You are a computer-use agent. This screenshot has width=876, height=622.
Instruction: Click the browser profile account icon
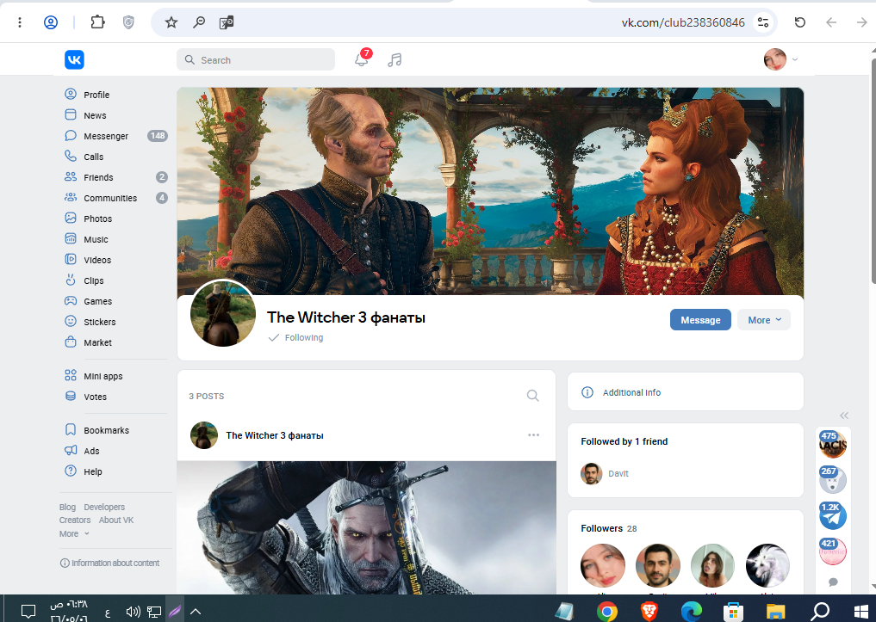click(51, 22)
